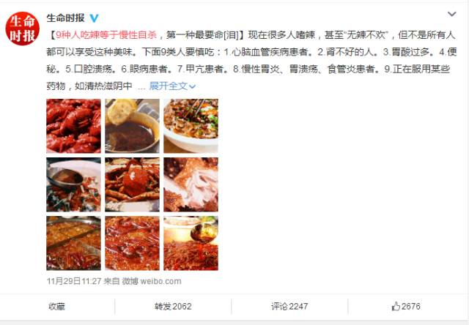Viewport: 469px width, 325px height.
Task: Click the blue verified V badge
Action: pos(94,18)
